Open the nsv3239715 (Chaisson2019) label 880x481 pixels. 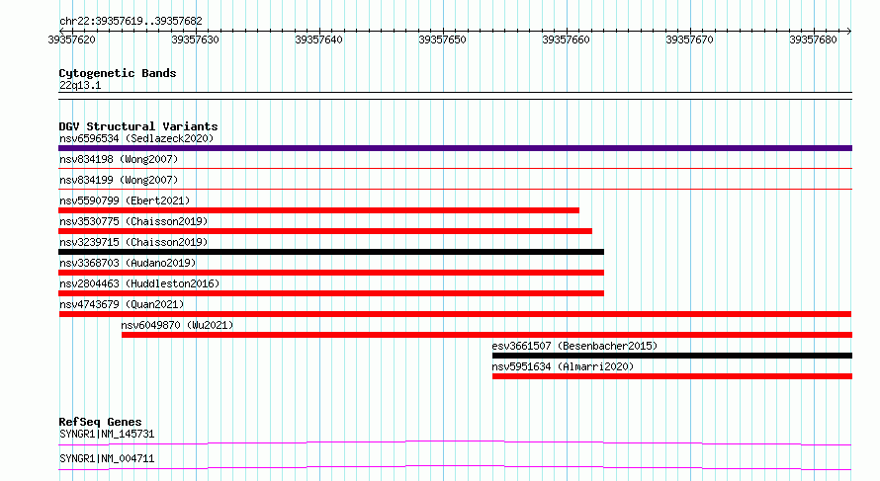[133, 242]
